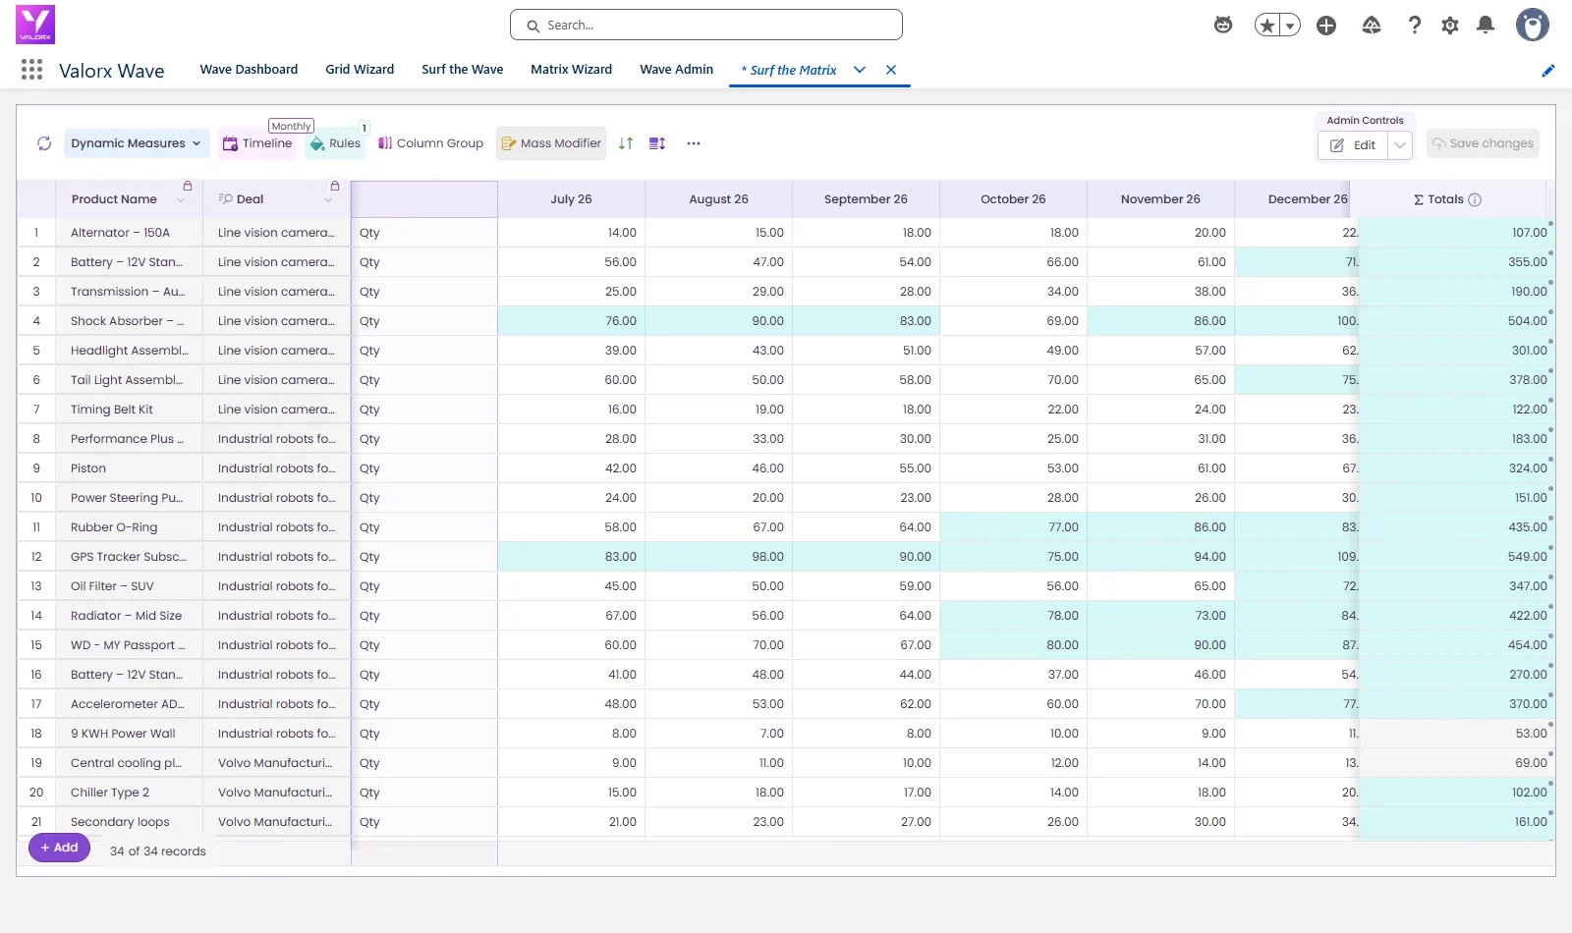The width and height of the screenshot is (1572, 933).
Task: Open the Surf the Matrix tab chevron
Action: [x=860, y=70]
